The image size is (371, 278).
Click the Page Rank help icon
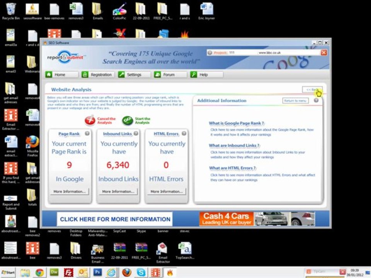pyautogui.click(x=87, y=133)
